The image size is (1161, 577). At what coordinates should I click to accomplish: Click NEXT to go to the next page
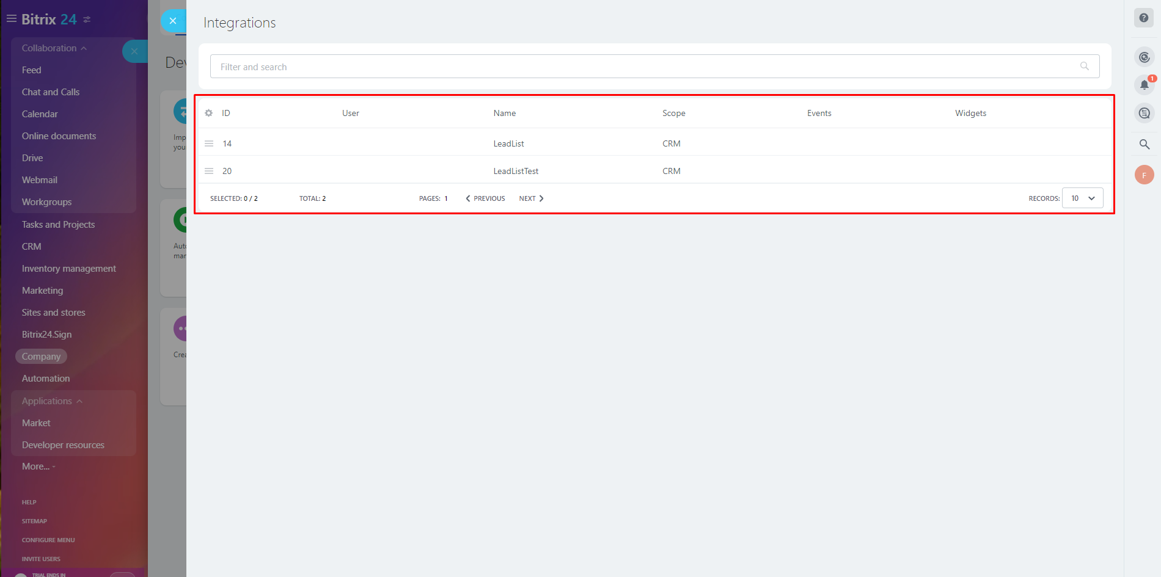click(x=530, y=198)
